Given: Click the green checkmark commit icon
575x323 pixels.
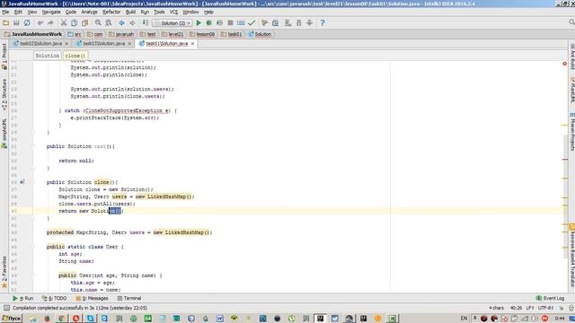Looking at the screenshot, I should (252, 22).
